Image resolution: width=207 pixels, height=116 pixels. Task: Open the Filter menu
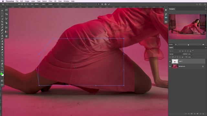50,1
